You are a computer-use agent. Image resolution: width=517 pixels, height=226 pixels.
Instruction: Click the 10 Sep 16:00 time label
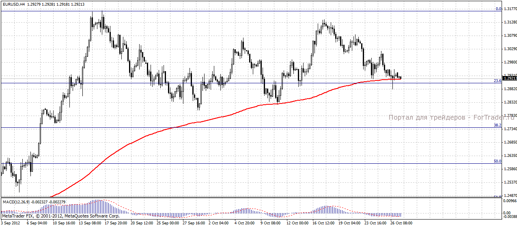[x=63, y=223]
